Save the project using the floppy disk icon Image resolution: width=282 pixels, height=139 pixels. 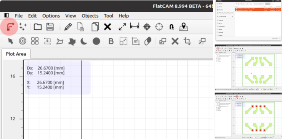pos(50,27)
